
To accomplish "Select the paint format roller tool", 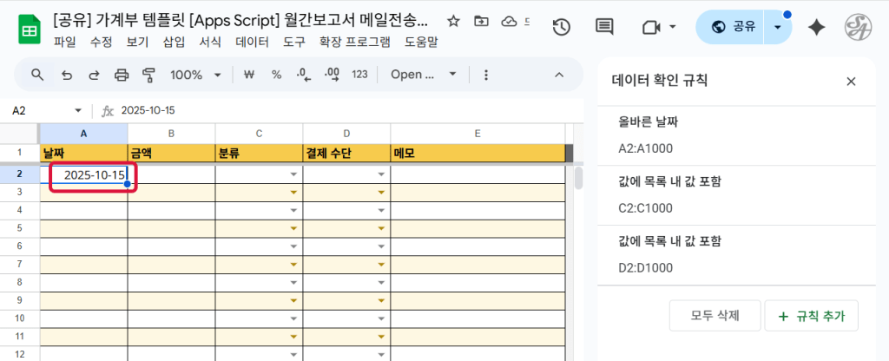I will (x=148, y=75).
